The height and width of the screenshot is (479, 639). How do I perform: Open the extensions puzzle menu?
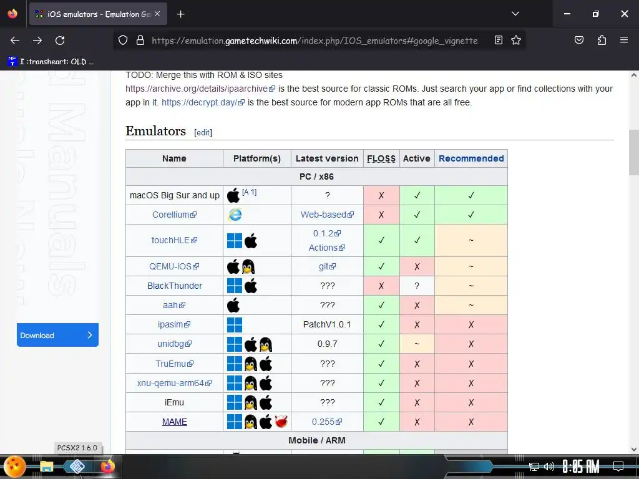[x=602, y=40]
